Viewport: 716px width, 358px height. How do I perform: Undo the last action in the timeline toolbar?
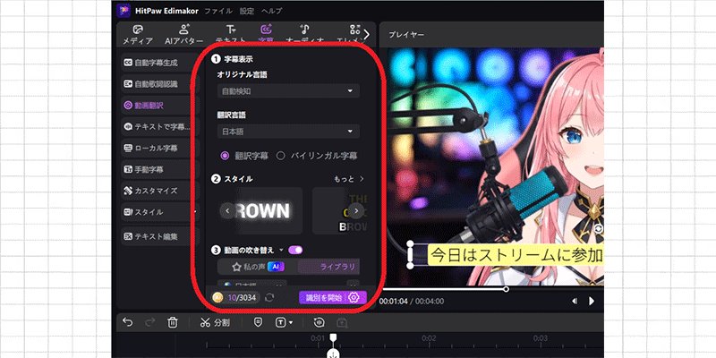pyautogui.click(x=127, y=322)
